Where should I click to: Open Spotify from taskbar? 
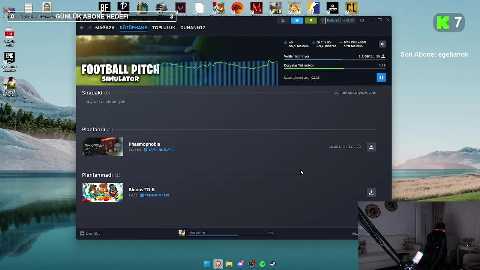(262, 264)
